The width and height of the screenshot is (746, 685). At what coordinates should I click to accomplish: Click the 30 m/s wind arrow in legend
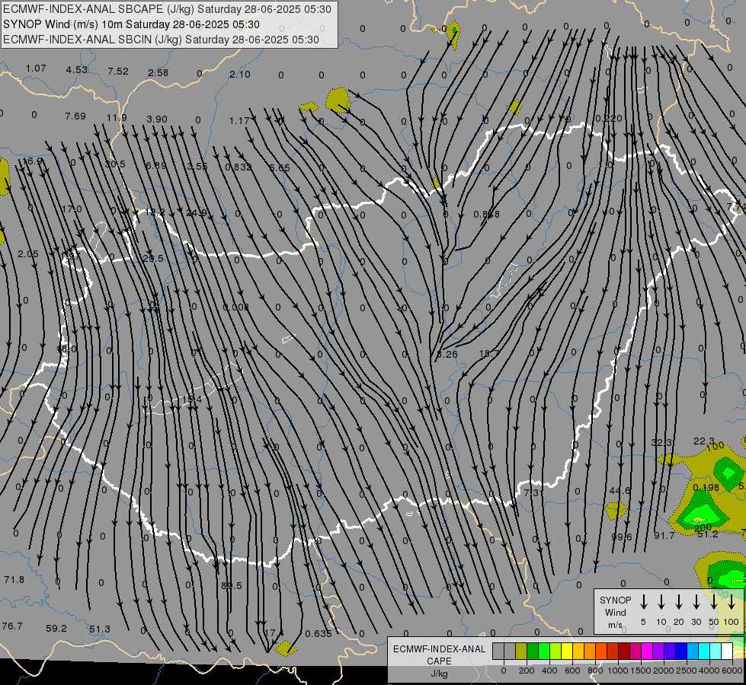tap(696, 602)
